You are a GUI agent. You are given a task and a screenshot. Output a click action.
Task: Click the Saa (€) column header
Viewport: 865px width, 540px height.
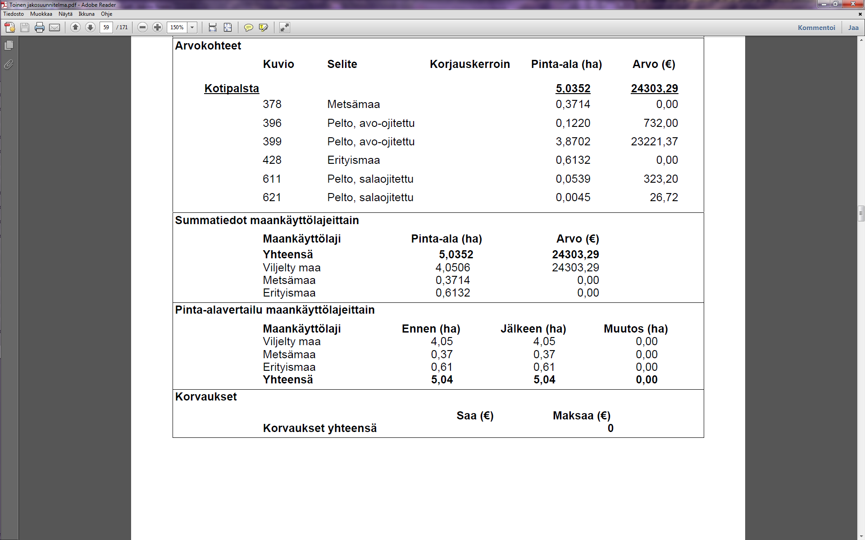(x=475, y=416)
